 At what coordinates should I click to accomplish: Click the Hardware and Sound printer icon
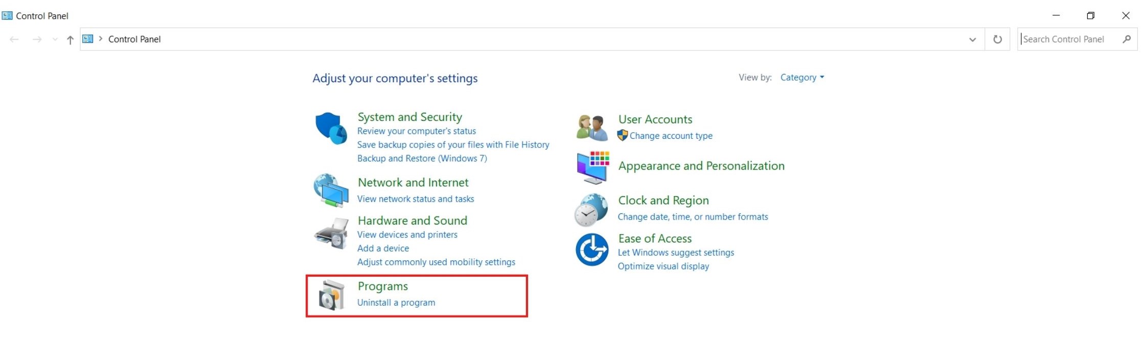coord(331,233)
